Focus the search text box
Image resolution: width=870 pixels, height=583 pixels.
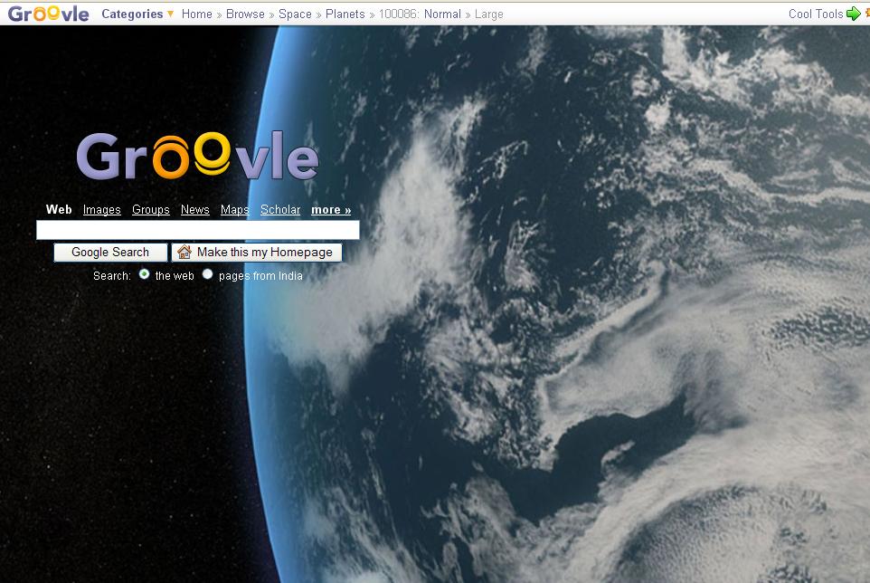coord(198,230)
